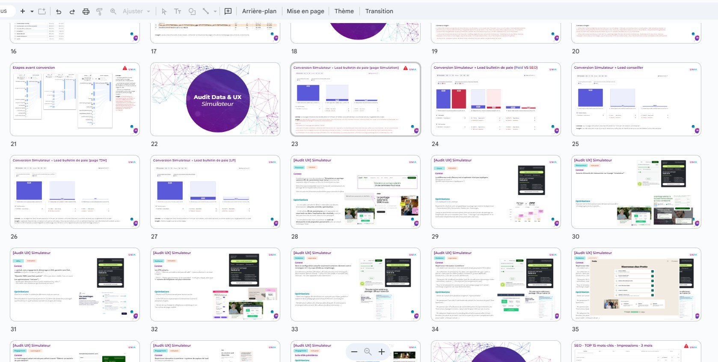The image size is (718, 362).
Task: Open the new slide layout dropdown arrow
Action: tap(32, 12)
